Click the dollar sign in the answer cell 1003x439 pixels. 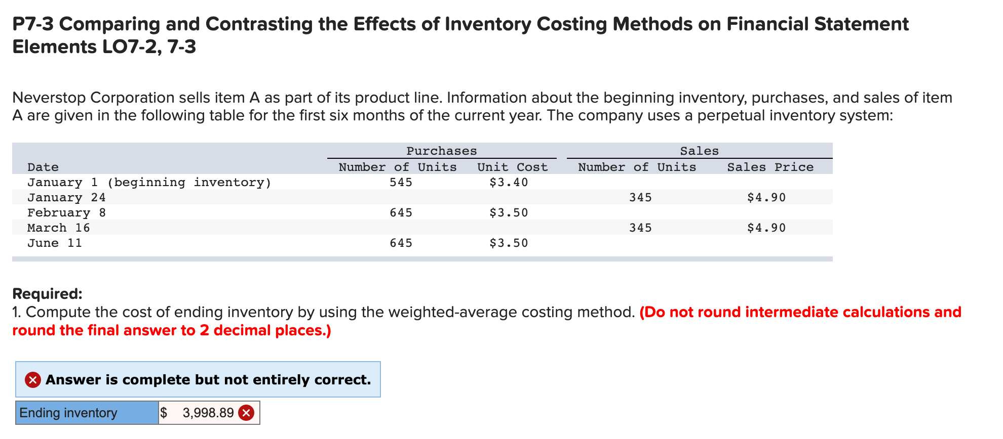pyautogui.click(x=164, y=413)
